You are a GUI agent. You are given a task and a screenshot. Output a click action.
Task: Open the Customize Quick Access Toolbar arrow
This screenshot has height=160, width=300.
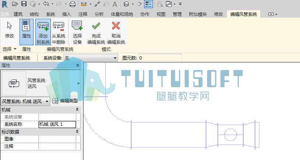coord(180,4)
